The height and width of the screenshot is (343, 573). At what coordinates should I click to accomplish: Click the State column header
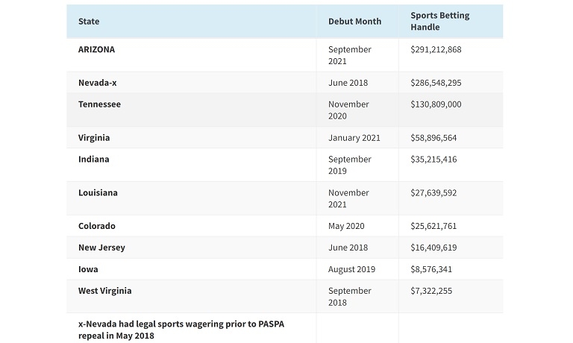tap(89, 22)
